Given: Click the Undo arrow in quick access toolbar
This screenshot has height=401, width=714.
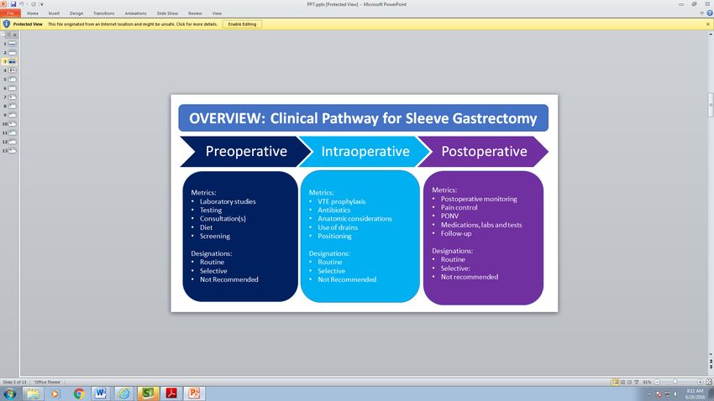Looking at the screenshot, I should point(21,4).
